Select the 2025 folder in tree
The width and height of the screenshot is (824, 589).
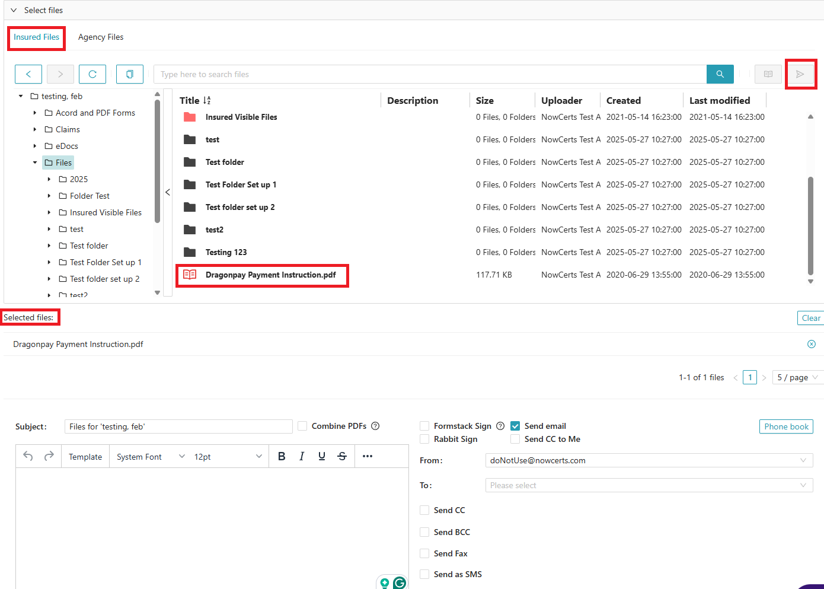pyautogui.click(x=79, y=179)
